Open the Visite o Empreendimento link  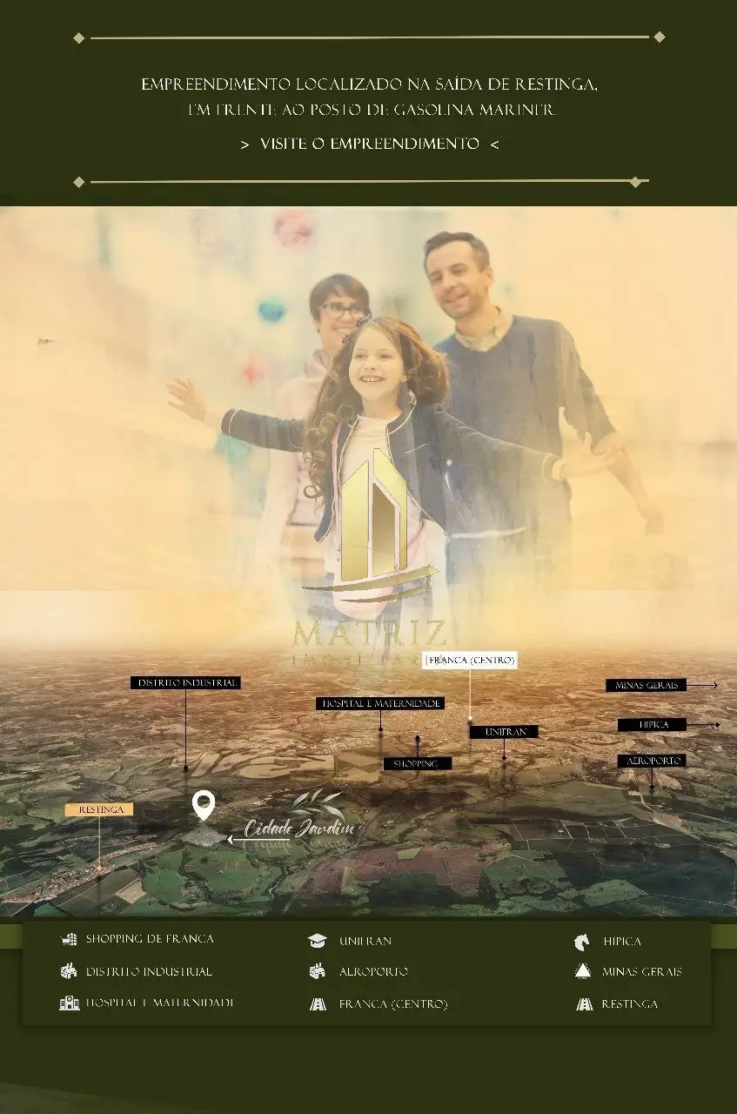click(x=369, y=144)
